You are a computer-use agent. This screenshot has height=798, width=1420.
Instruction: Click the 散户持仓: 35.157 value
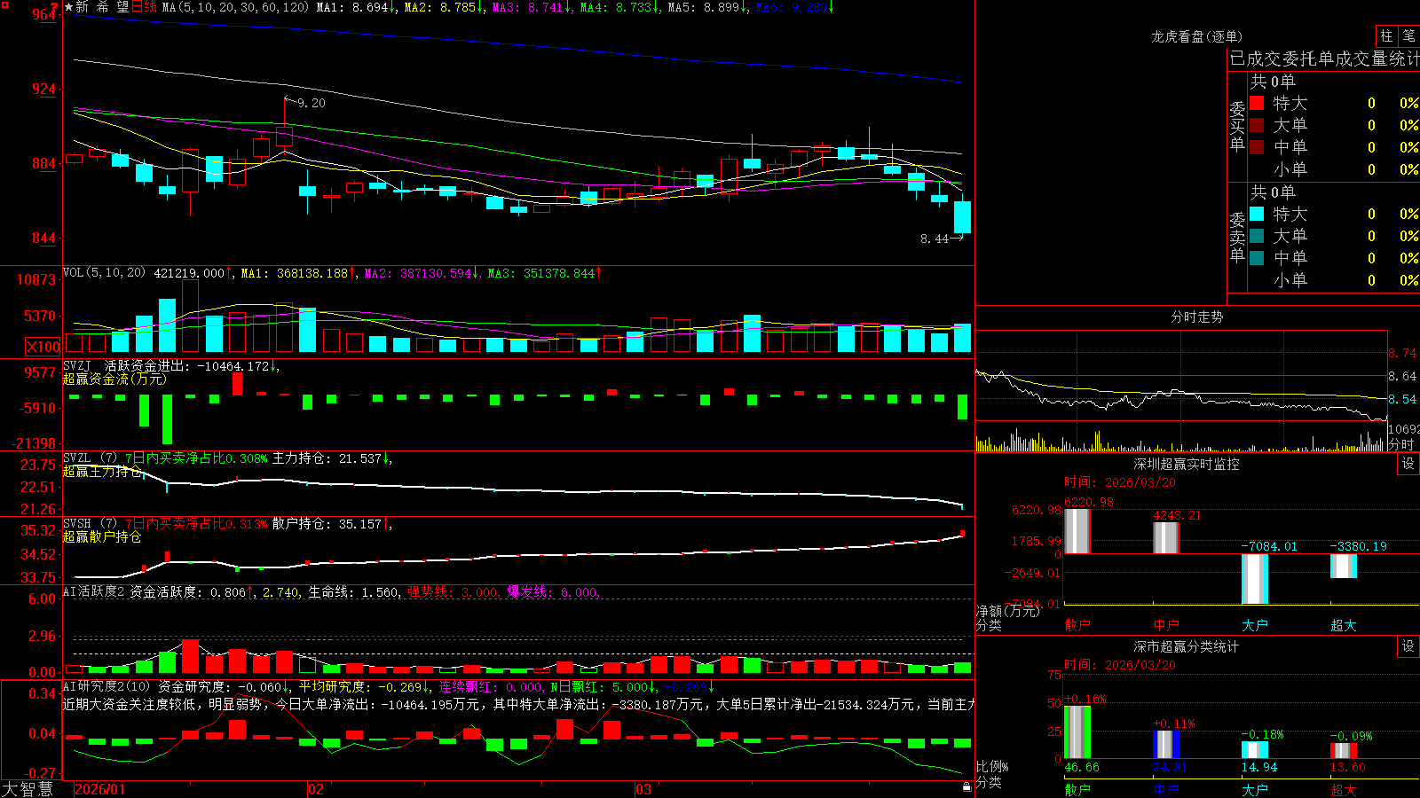pyautogui.click(x=327, y=524)
